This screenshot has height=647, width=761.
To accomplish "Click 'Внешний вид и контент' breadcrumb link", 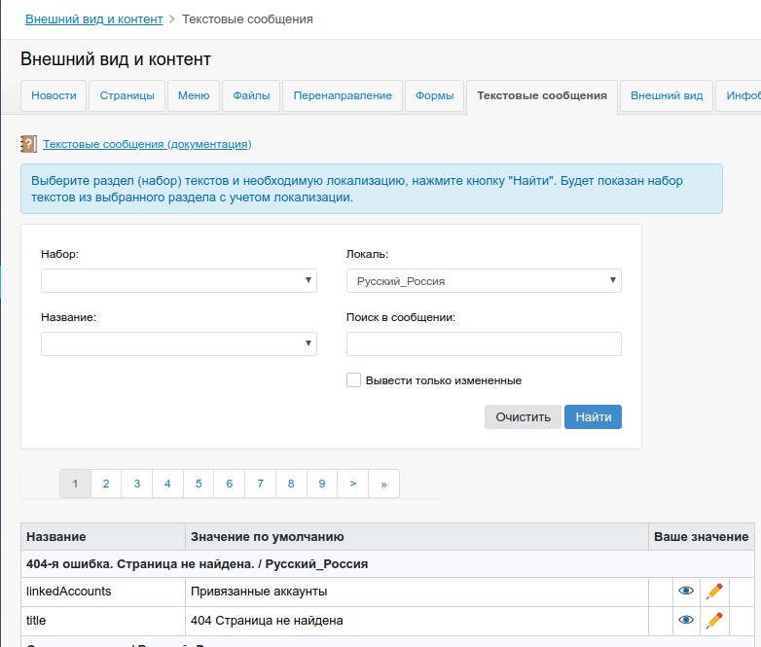I will click(92, 18).
